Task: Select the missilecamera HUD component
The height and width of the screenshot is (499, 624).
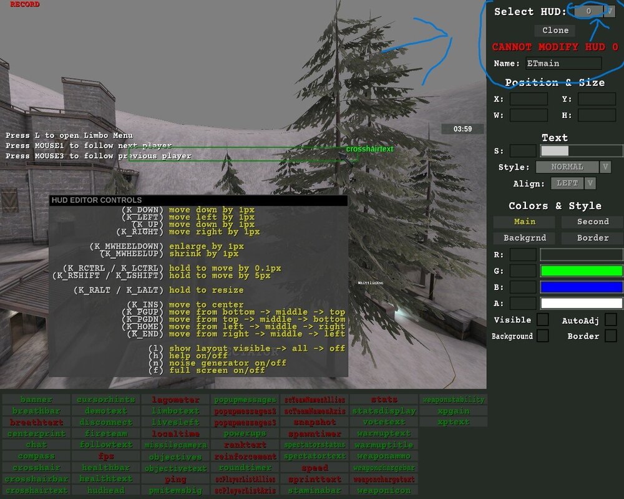Action: click(175, 445)
